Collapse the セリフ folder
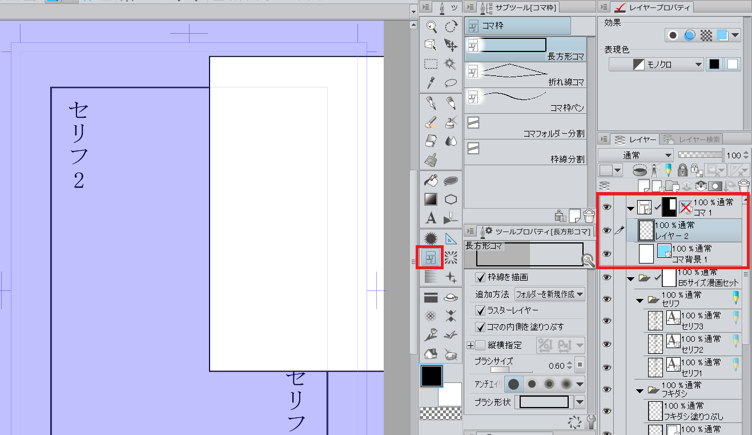The width and height of the screenshot is (752, 435). coord(641,300)
